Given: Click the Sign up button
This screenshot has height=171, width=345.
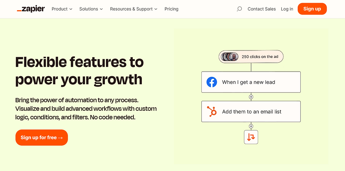Looking at the screenshot, I should pyautogui.click(x=312, y=9).
